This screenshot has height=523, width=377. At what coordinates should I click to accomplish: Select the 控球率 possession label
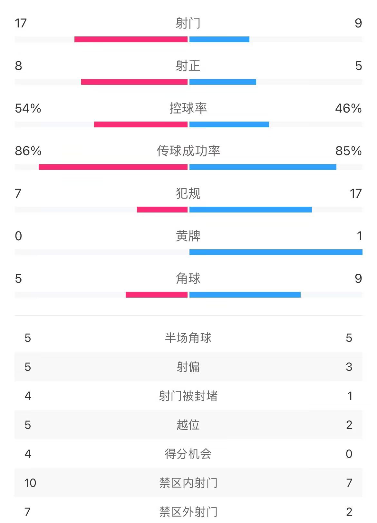click(188, 108)
